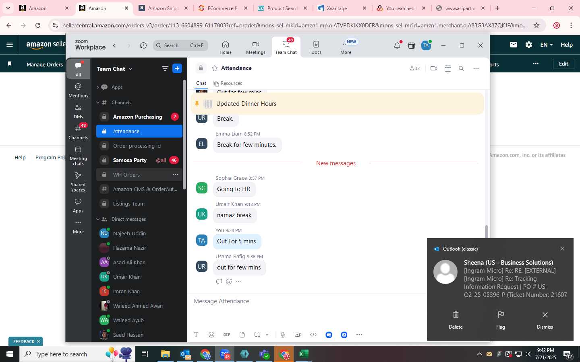This screenshot has height=362, width=580.
Task: Insert code snippet in composer
Action: [x=313, y=335]
